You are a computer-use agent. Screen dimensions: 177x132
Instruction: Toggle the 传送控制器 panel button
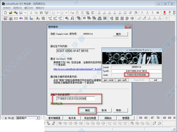90,118
